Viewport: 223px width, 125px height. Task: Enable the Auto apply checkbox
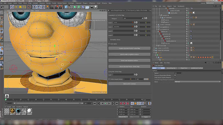109,44
